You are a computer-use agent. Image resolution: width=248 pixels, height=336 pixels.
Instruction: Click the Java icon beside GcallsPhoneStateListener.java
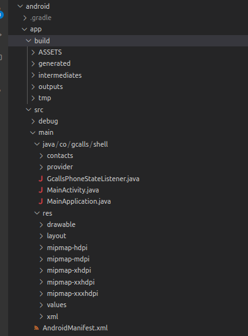tap(41, 179)
